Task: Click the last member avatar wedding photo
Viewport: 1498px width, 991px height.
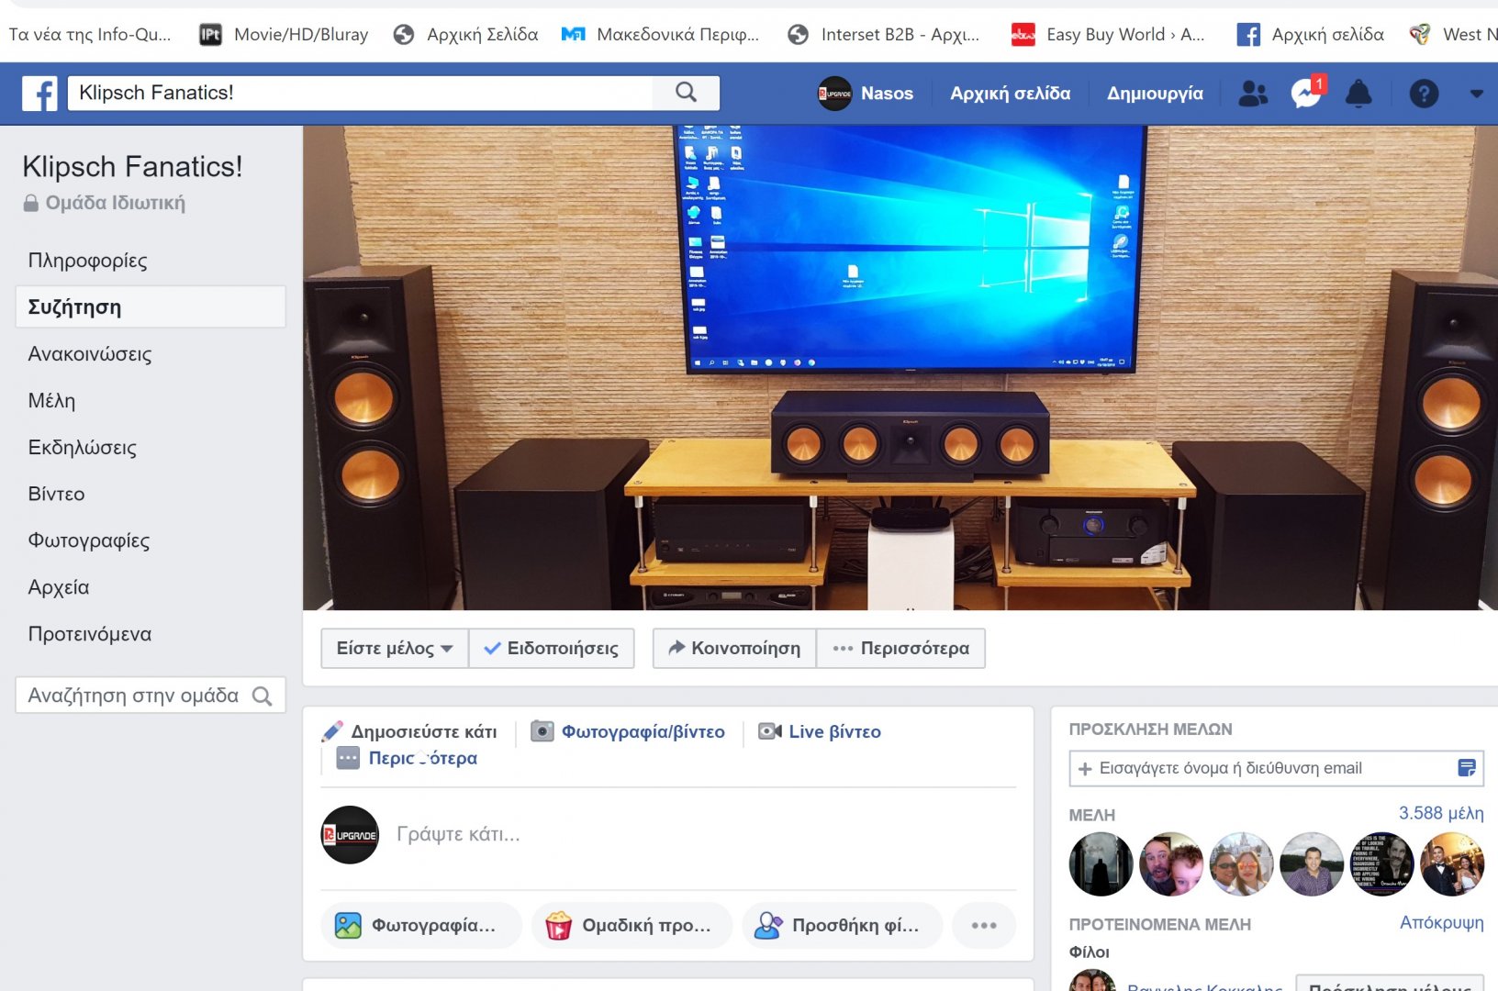Action: pos(1452,864)
